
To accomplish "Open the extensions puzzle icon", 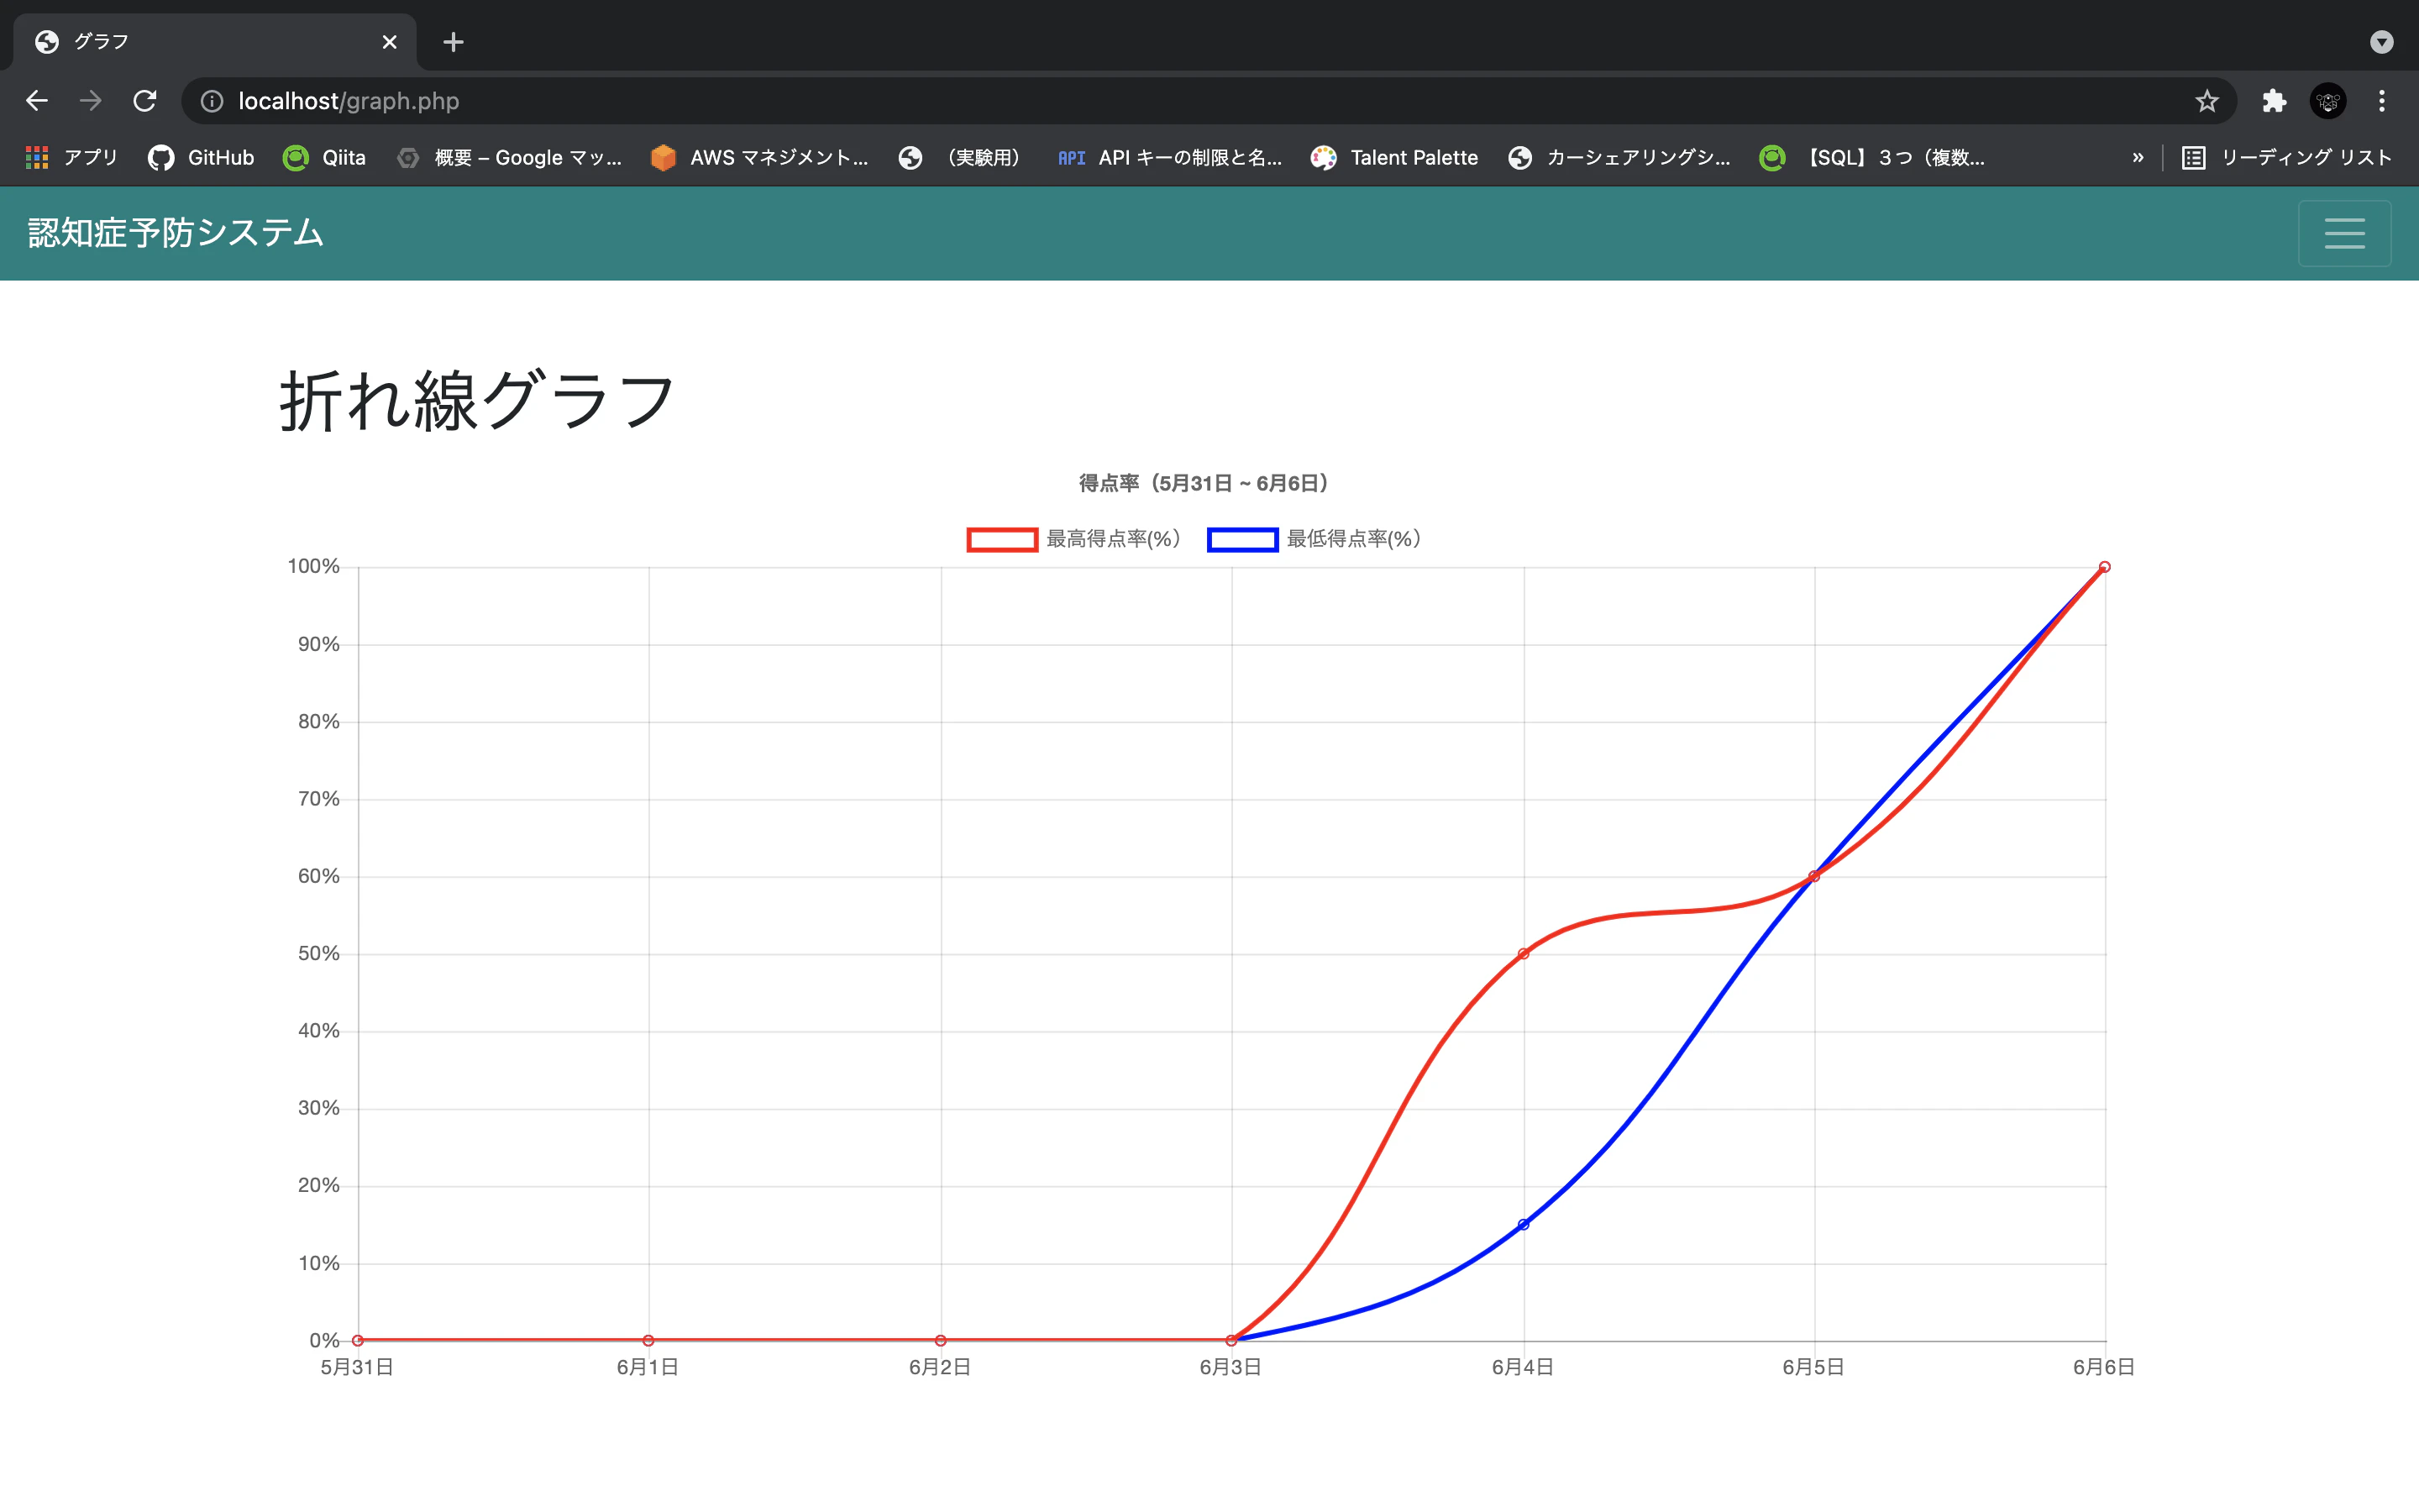I will (x=2274, y=101).
